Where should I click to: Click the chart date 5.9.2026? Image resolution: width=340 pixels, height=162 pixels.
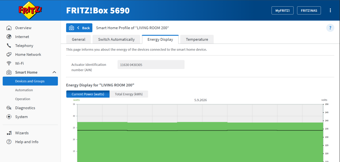pyautogui.click(x=201, y=100)
